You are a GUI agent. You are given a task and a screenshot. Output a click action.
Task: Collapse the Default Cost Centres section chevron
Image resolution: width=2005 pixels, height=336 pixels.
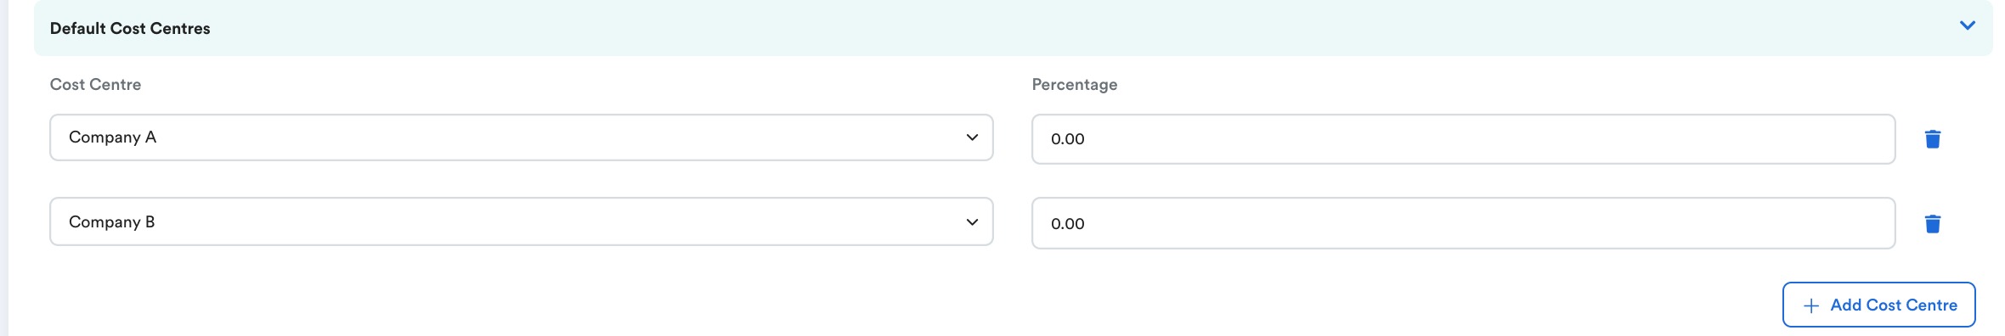(1967, 25)
